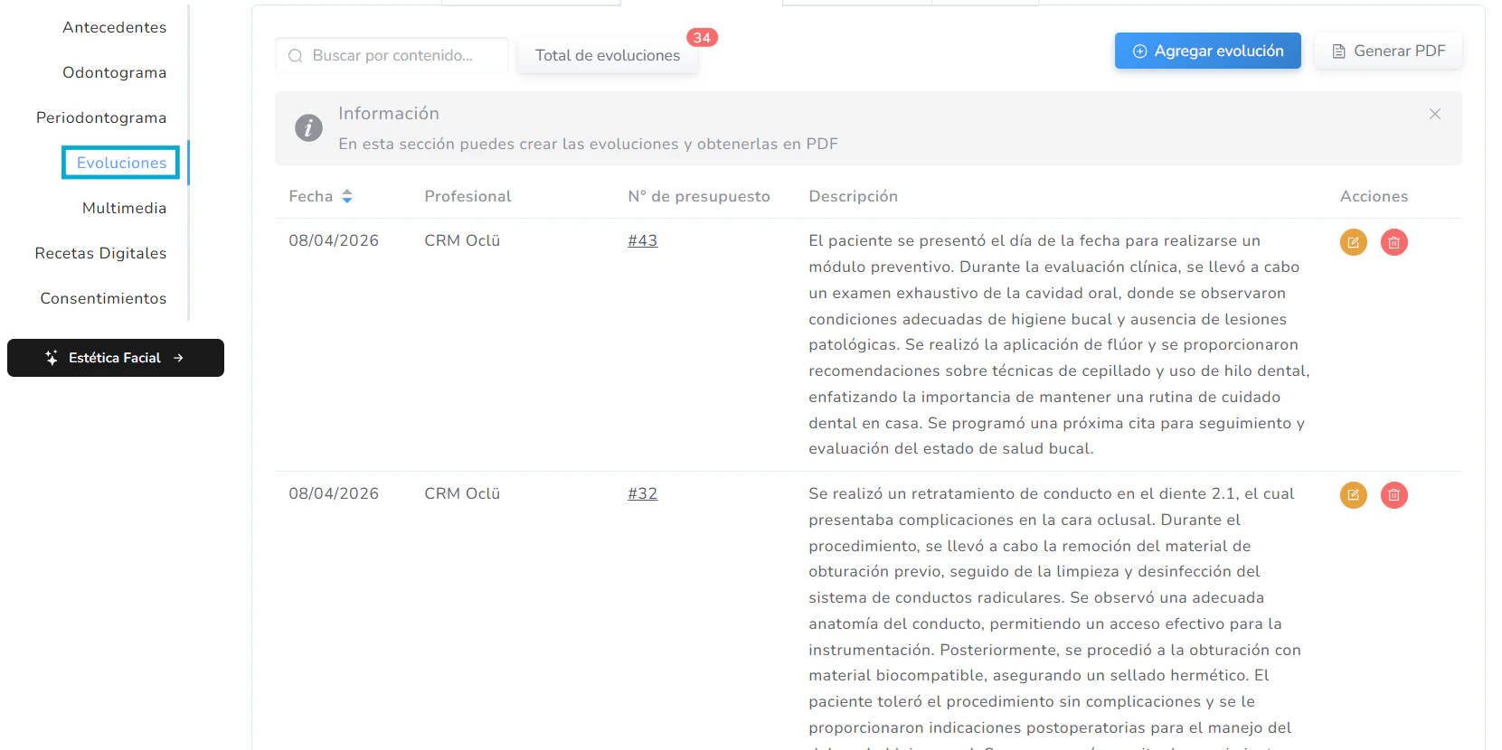
Task: Click the 'Información' banner title
Action: coord(389,113)
